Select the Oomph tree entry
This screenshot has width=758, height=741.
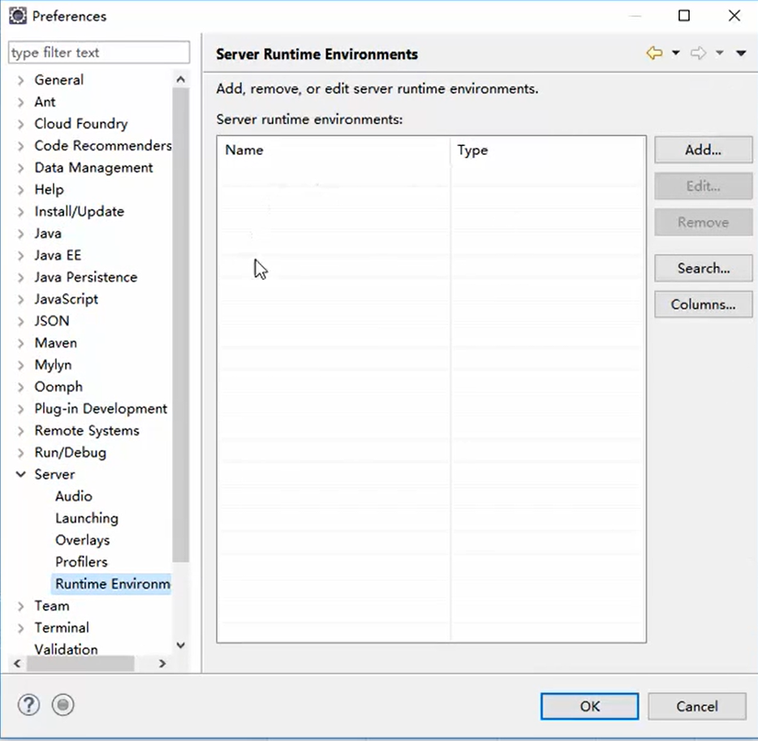tap(58, 386)
